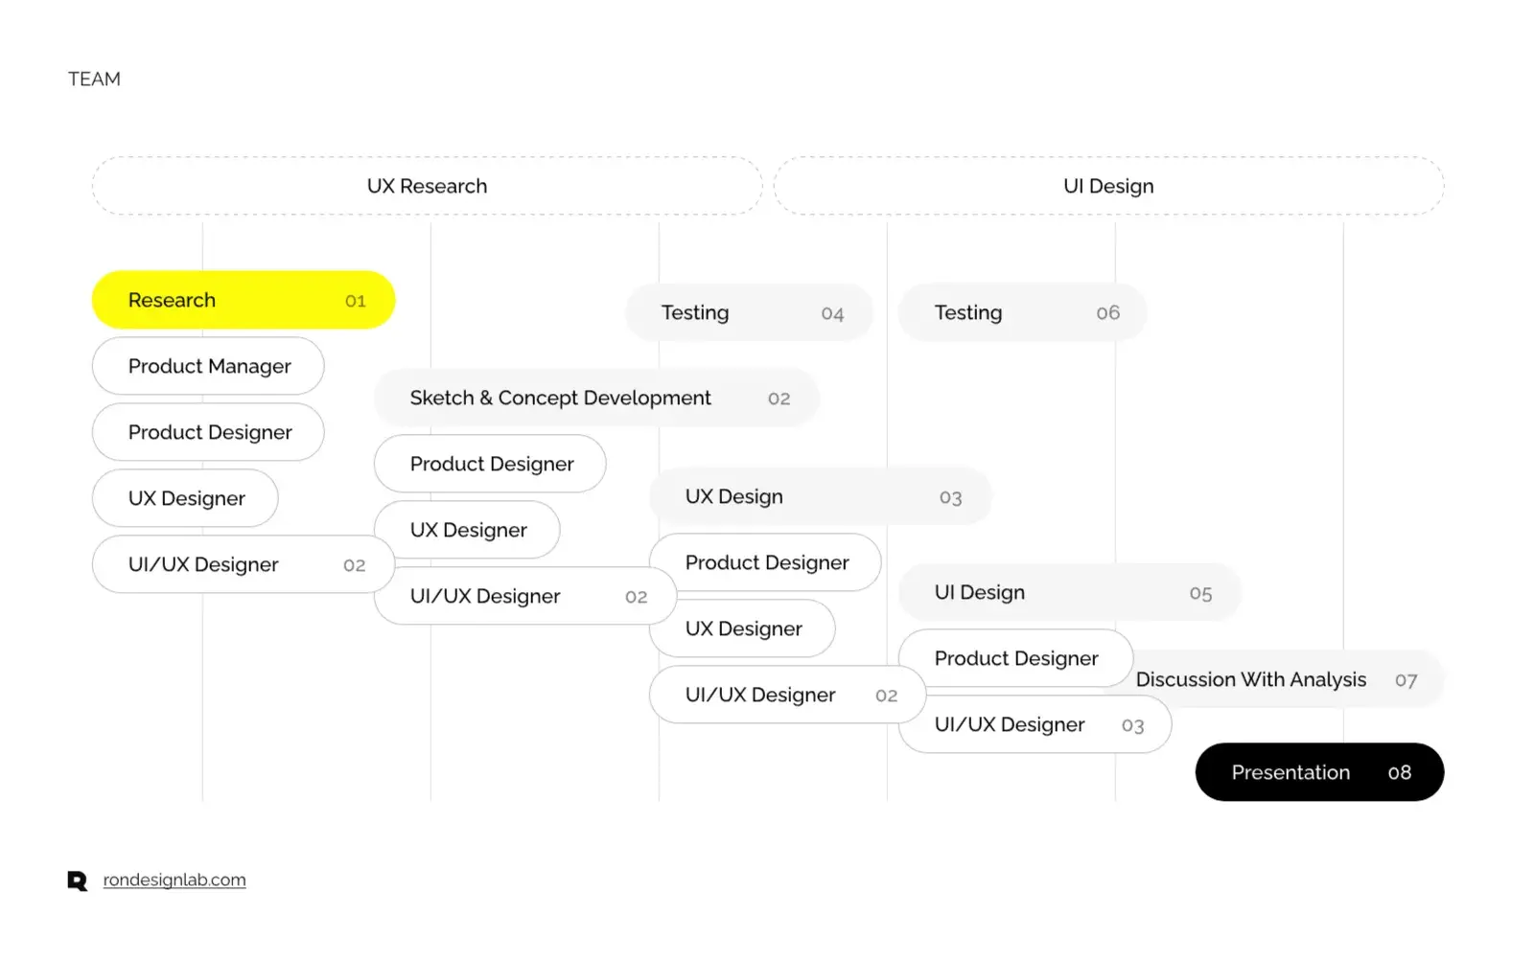Click the Product Manager role pill

[x=208, y=366]
